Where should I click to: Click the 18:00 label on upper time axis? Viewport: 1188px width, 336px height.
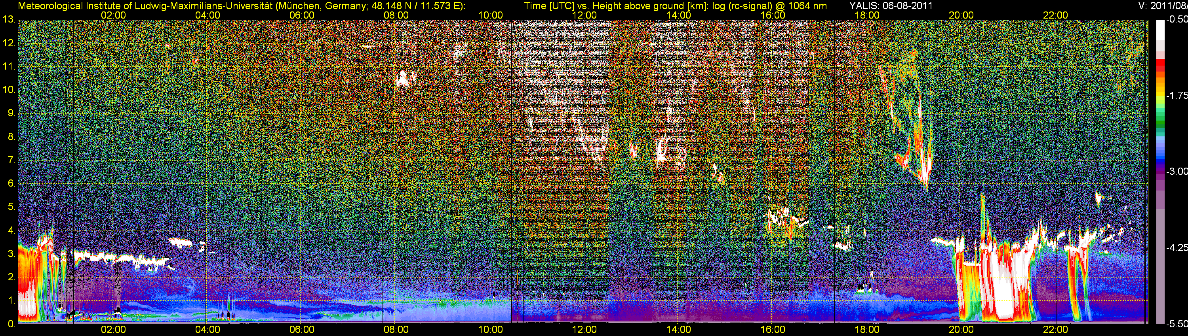click(x=867, y=15)
